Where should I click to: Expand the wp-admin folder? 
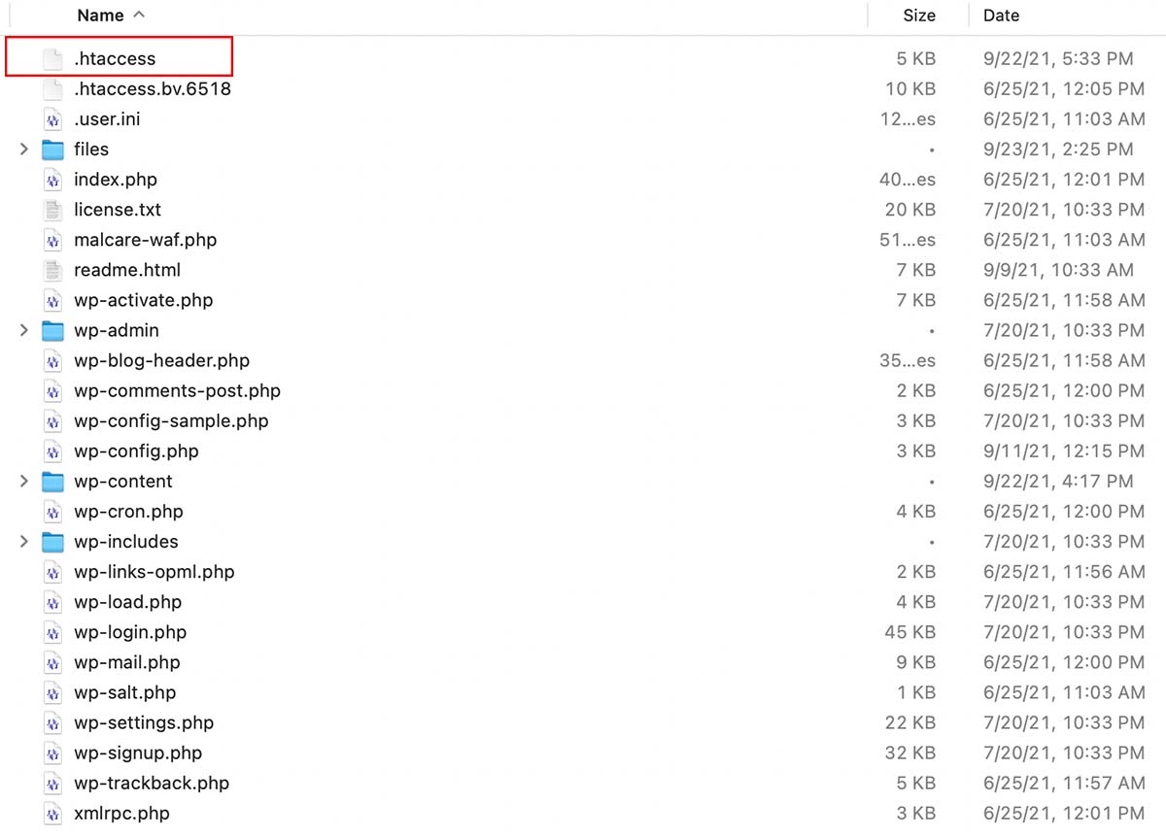24,329
